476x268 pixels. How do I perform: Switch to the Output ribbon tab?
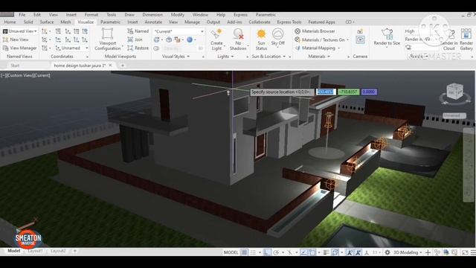coord(213,22)
